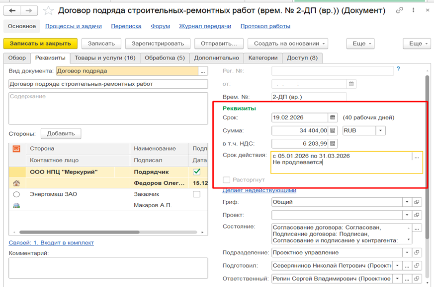
Task: Click the Записать и закрыть button
Action: click(40, 44)
